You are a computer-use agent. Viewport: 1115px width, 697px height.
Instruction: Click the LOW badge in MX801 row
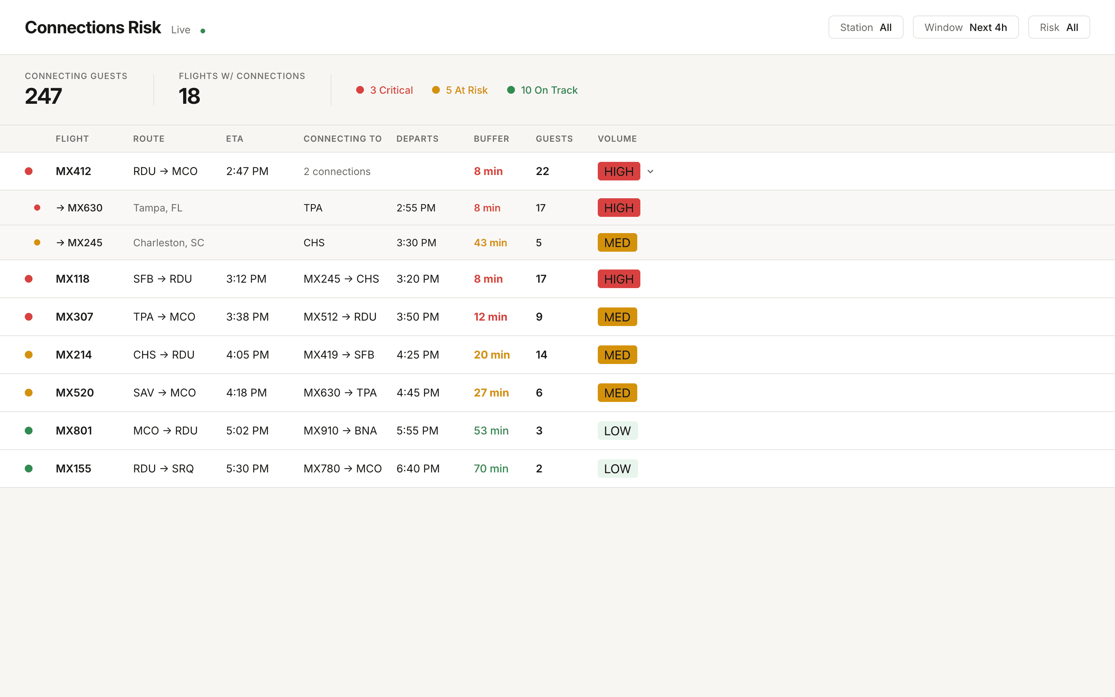(618, 431)
